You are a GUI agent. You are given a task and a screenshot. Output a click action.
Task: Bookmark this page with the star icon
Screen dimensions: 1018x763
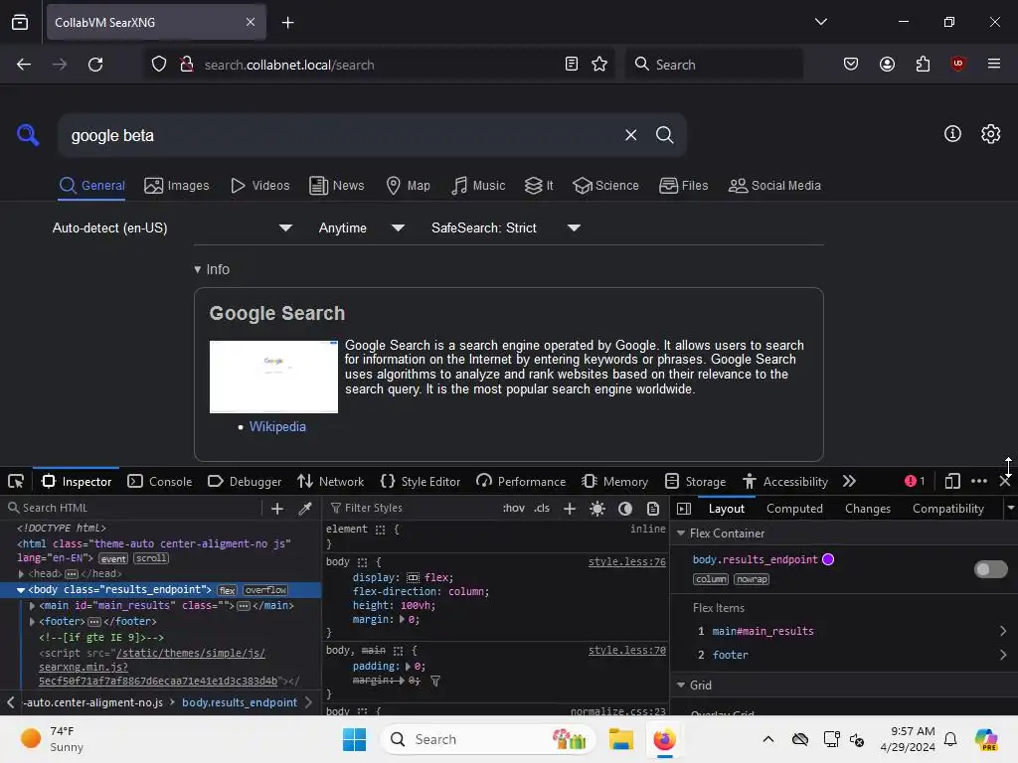tap(599, 65)
